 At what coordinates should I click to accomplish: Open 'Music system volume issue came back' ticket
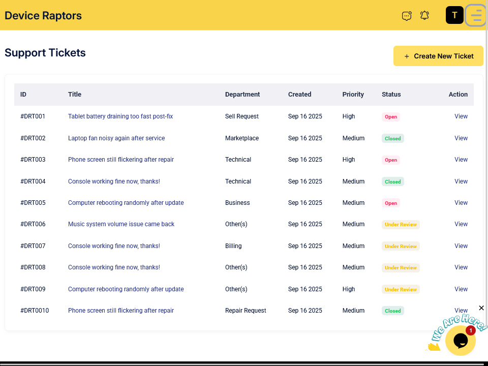tap(121, 224)
